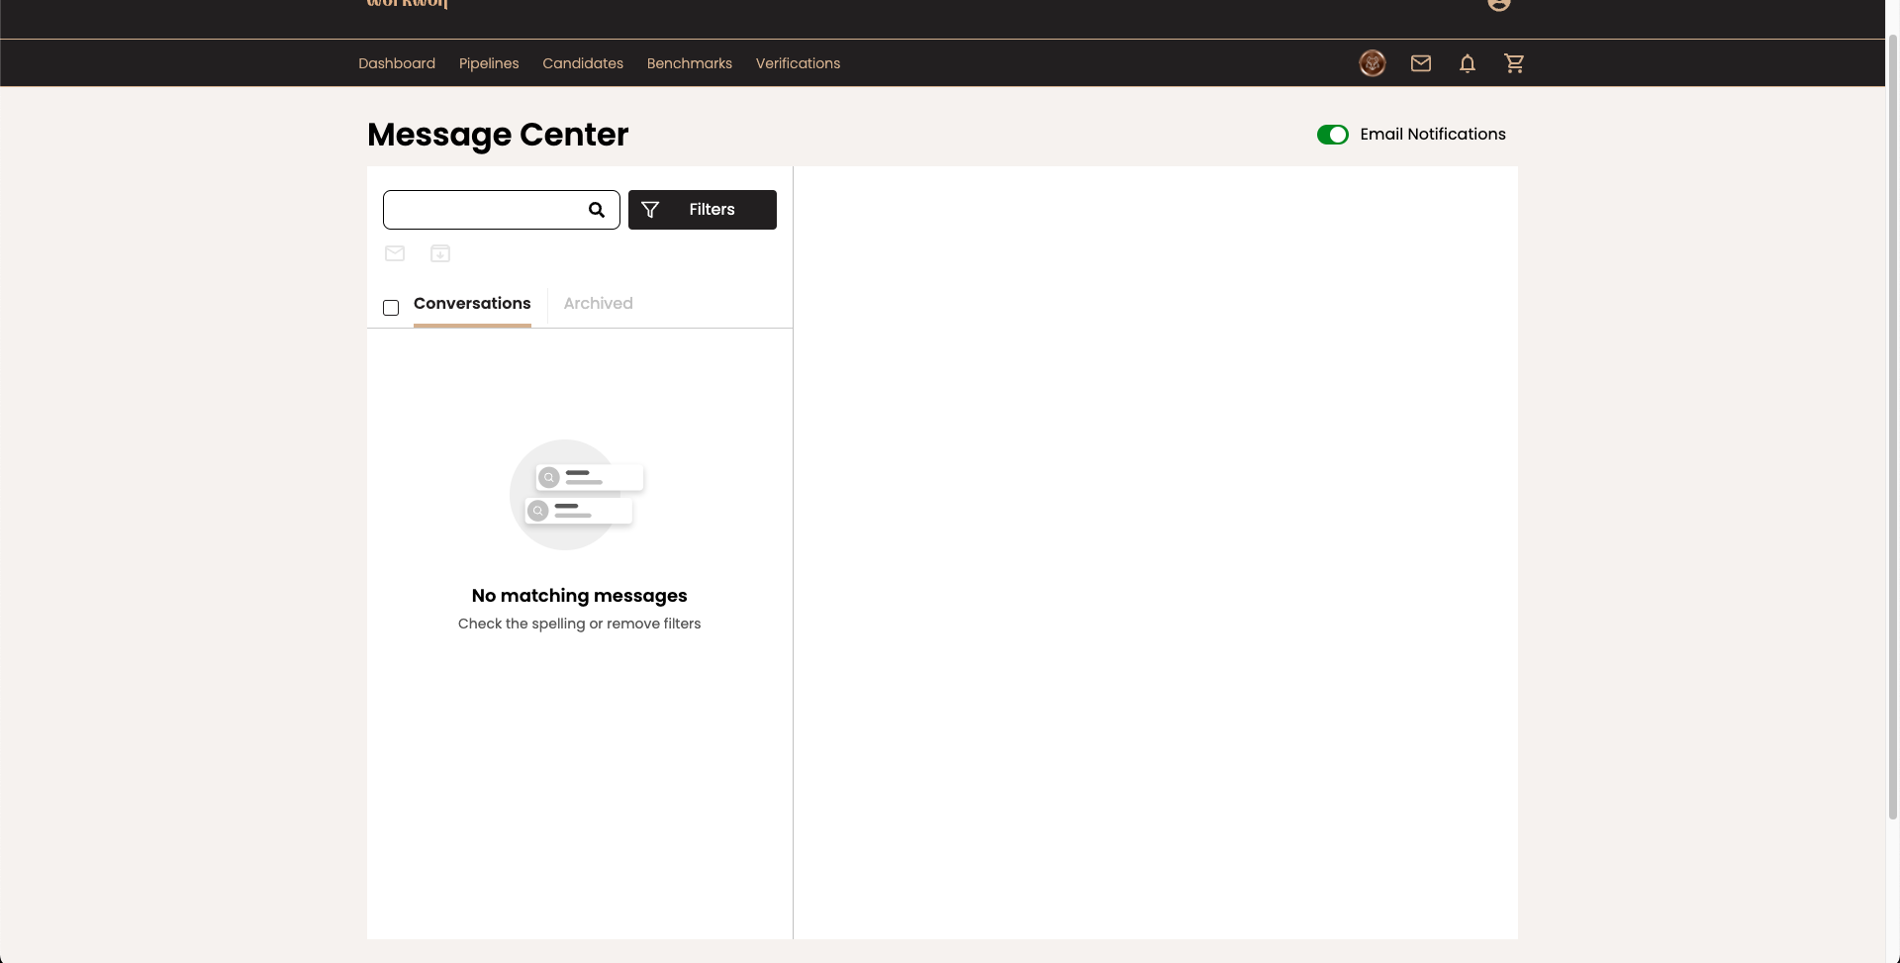This screenshot has width=1900, height=963.
Task: Click the 'No matching messages' text
Action: pyautogui.click(x=579, y=596)
